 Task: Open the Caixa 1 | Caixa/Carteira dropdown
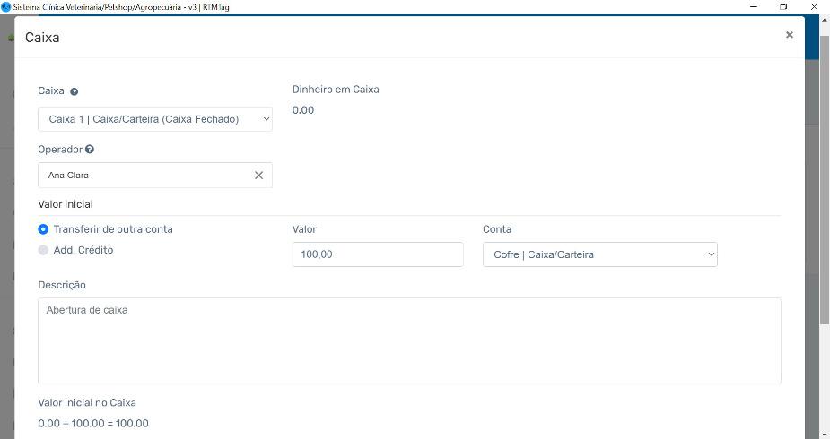click(x=154, y=119)
